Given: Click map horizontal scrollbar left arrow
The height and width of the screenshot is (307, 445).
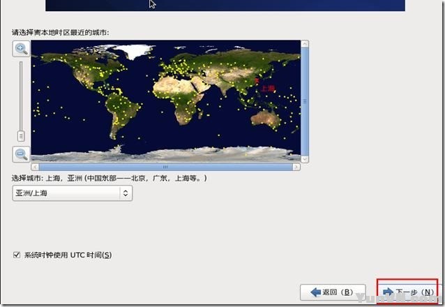Looking at the screenshot, I should (35, 167).
